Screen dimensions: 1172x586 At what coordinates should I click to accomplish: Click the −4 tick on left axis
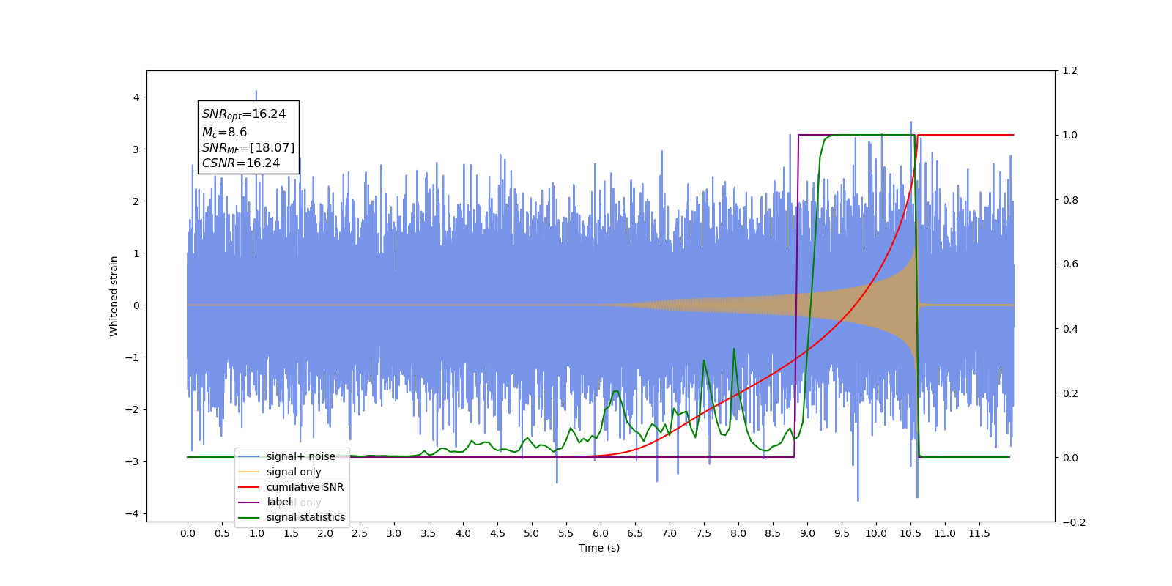click(x=132, y=513)
